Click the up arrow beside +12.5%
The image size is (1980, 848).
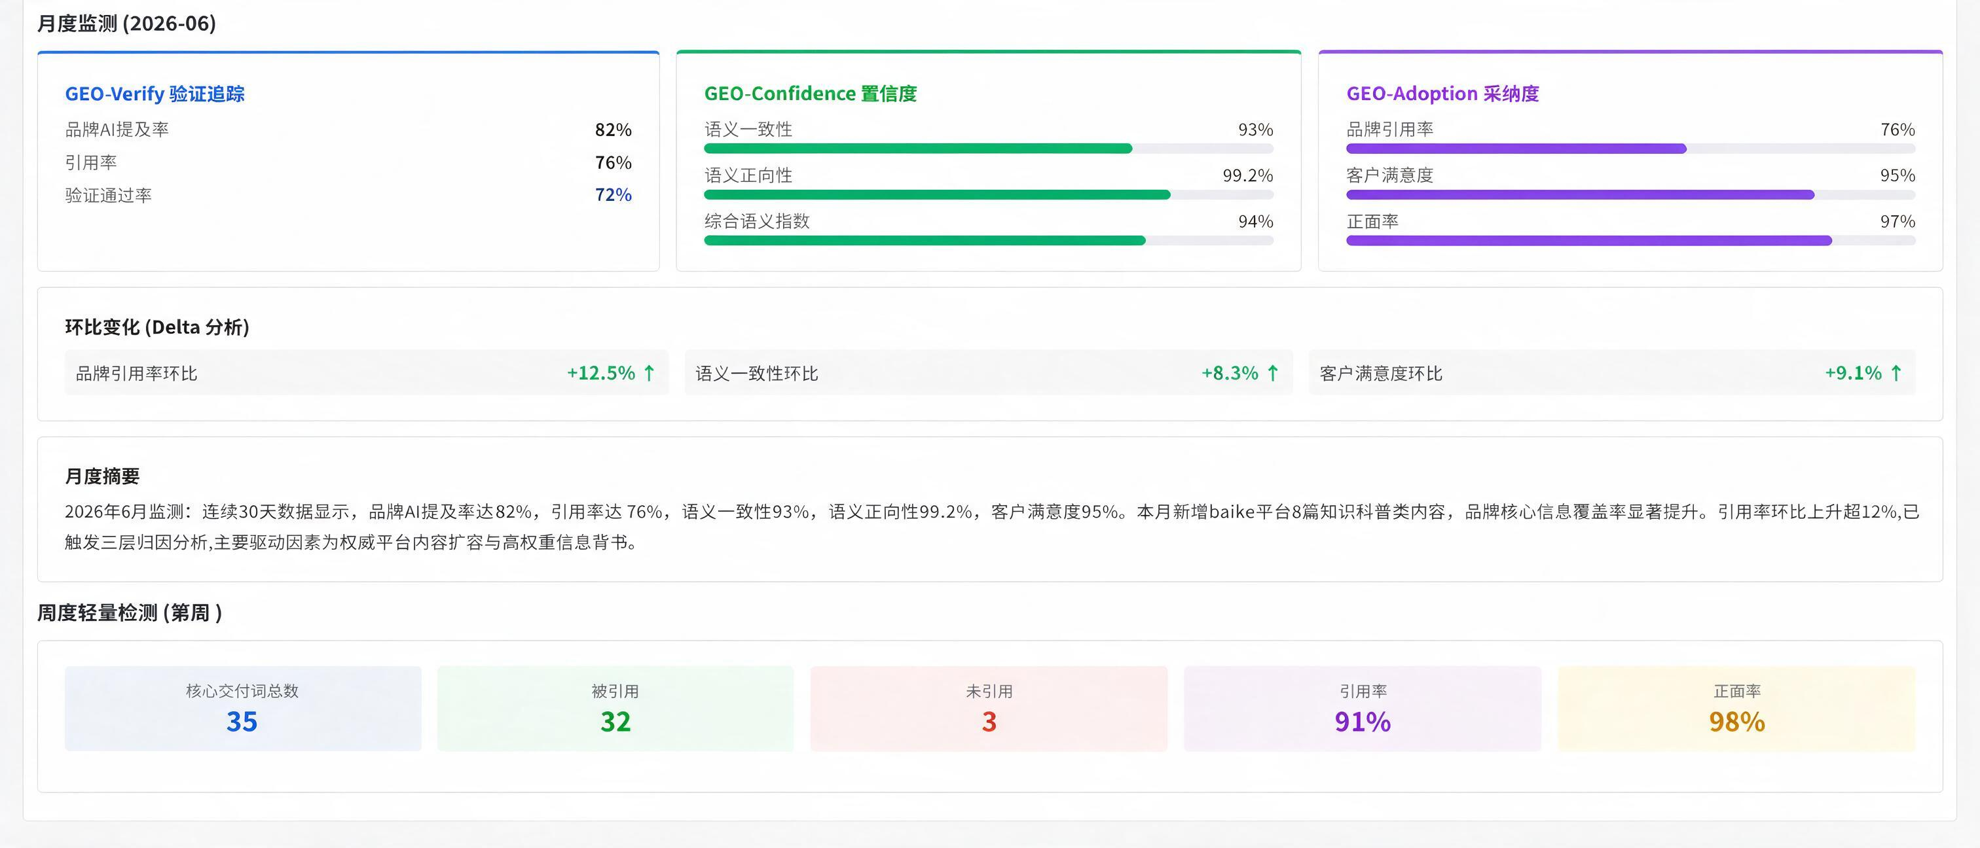click(649, 374)
